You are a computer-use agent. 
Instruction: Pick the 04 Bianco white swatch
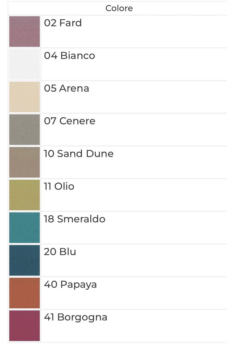(25, 64)
